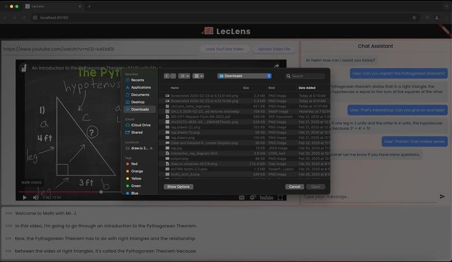Go back in the file dialog
Viewport: 452px width, 262px height.
tap(167, 76)
